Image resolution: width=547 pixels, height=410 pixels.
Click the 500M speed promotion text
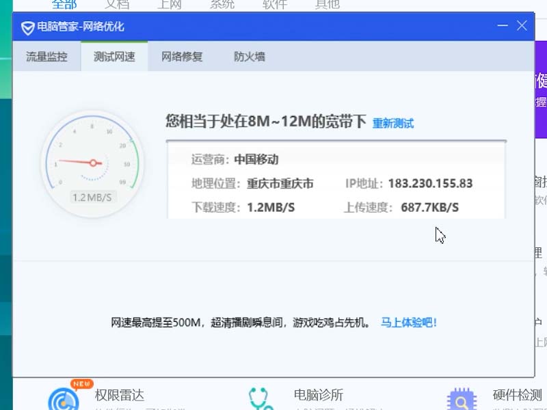tap(241, 323)
